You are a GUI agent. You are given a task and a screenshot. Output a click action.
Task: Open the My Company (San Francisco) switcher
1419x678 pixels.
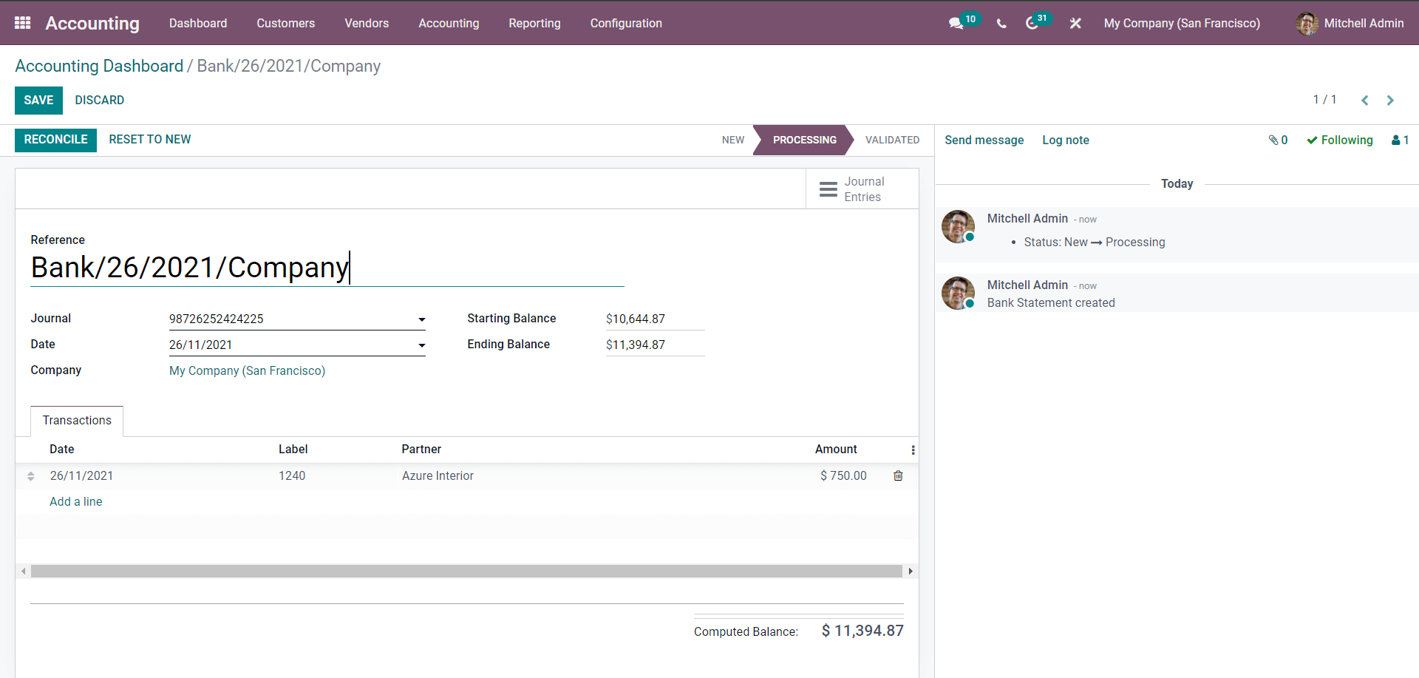point(1182,24)
